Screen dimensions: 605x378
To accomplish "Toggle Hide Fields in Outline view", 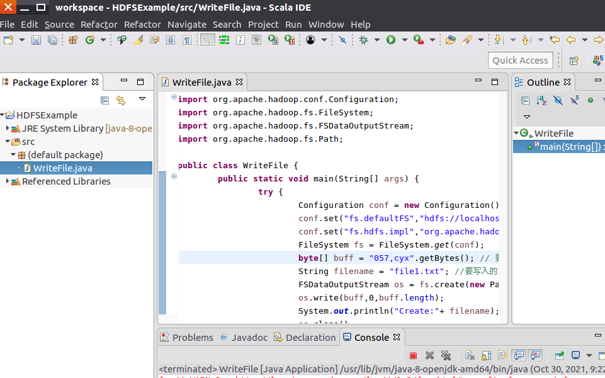I will click(x=558, y=100).
